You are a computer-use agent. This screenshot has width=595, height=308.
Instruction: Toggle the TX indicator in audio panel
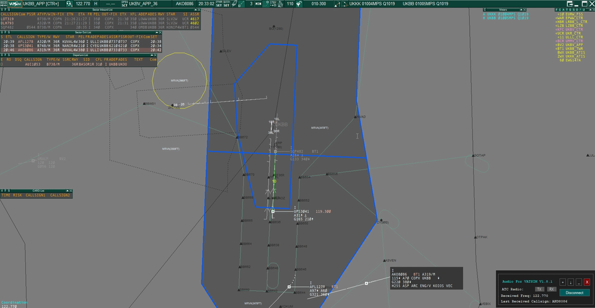tap(540, 289)
